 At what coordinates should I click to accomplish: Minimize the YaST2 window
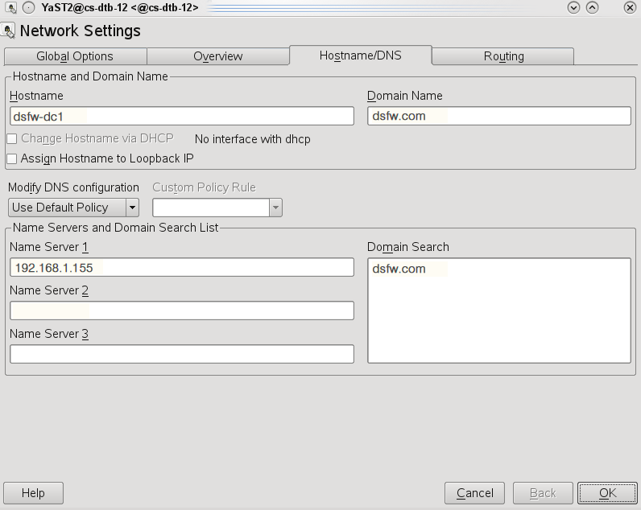point(574,8)
